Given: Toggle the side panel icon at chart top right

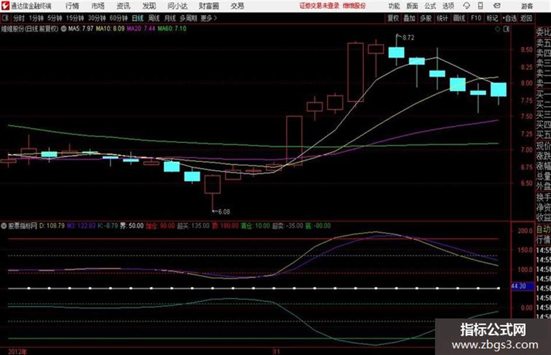Looking at the screenshot, I should [506, 29].
